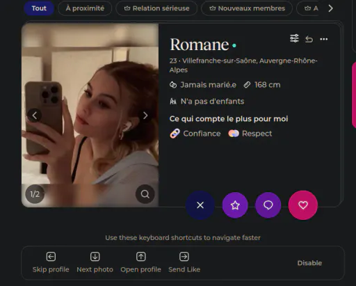Click the Confiance value tag
The width and height of the screenshot is (356, 286).
point(195,134)
